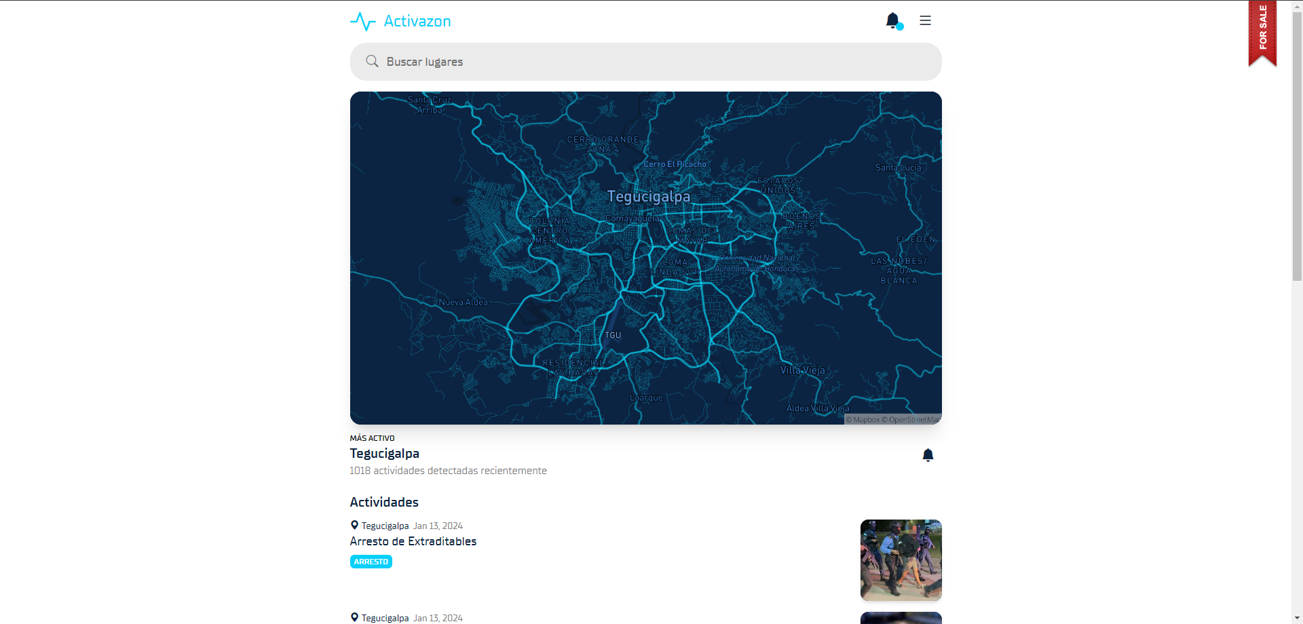Toggle alert bell for Tegucigalpa

pyautogui.click(x=928, y=455)
